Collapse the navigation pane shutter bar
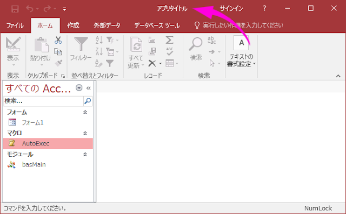 89,88
